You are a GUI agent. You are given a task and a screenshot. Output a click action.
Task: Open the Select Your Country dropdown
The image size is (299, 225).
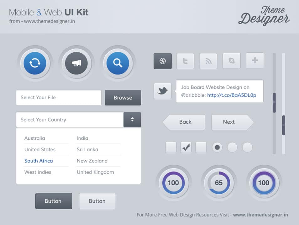point(70,120)
